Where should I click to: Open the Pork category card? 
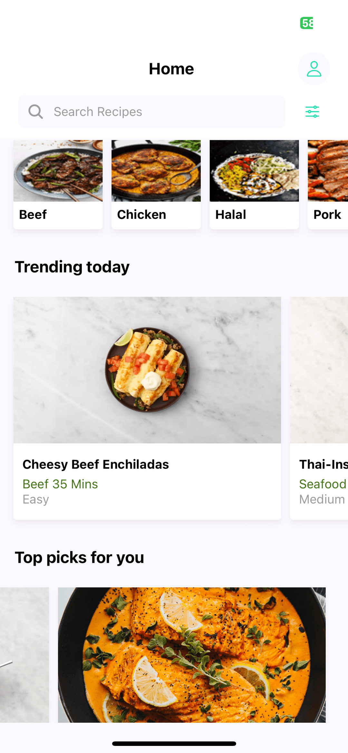pos(328,184)
